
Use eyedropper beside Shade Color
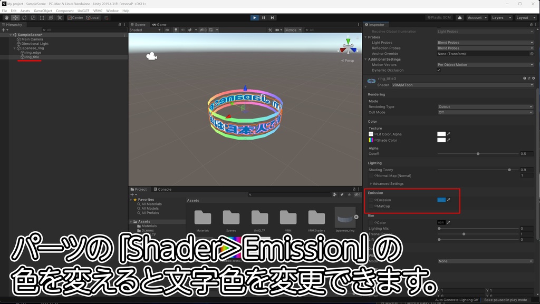pyautogui.click(x=449, y=140)
